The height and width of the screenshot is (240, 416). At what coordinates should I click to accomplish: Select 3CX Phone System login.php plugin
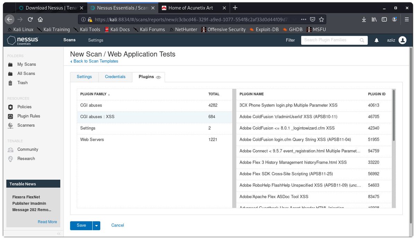314,105
